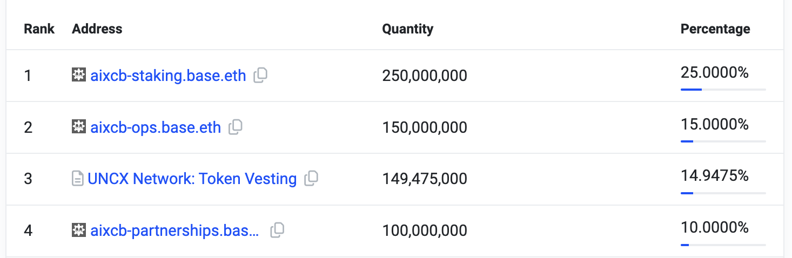Viewport: 792px width, 258px height.
Task: Open the aixcb-ops.base.eth holder link
Action: (x=156, y=127)
